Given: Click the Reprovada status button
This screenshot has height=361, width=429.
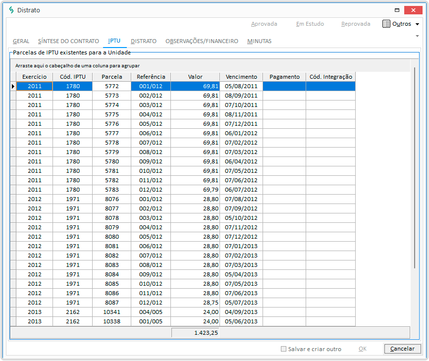Looking at the screenshot, I should click(x=356, y=24).
